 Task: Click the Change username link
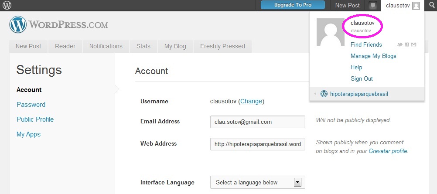click(251, 101)
